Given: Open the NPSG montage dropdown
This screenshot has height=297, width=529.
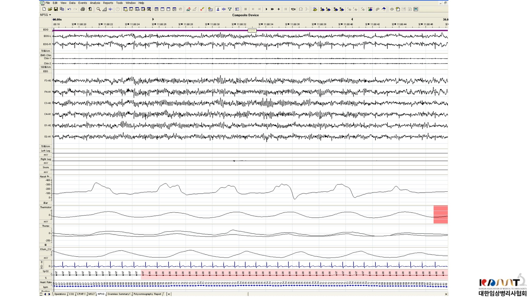Looking at the screenshot, I should pyautogui.click(x=45, y=15).
